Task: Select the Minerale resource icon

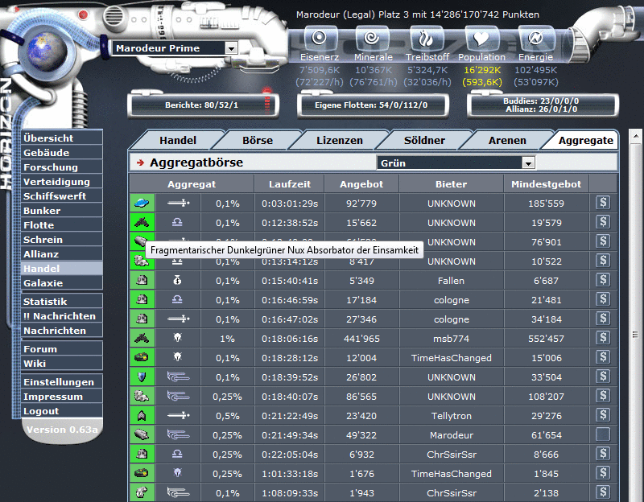Action: (372, 39)
